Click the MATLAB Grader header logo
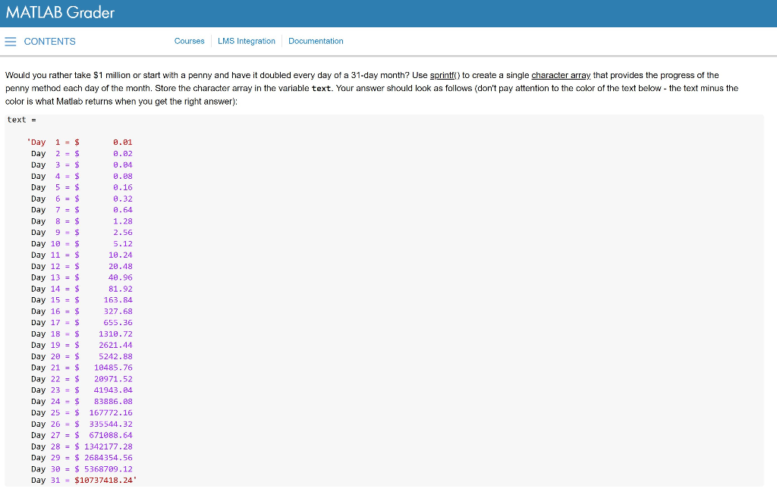Viewport: 777px width, 501px height. 59,13
